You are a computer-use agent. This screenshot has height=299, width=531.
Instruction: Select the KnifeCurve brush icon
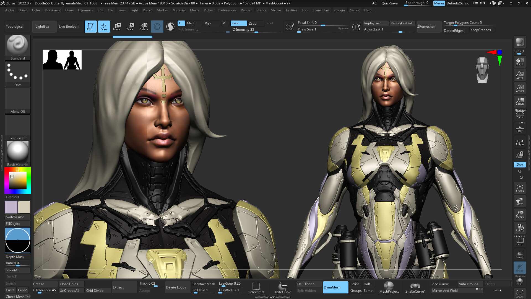coord(283,288)
